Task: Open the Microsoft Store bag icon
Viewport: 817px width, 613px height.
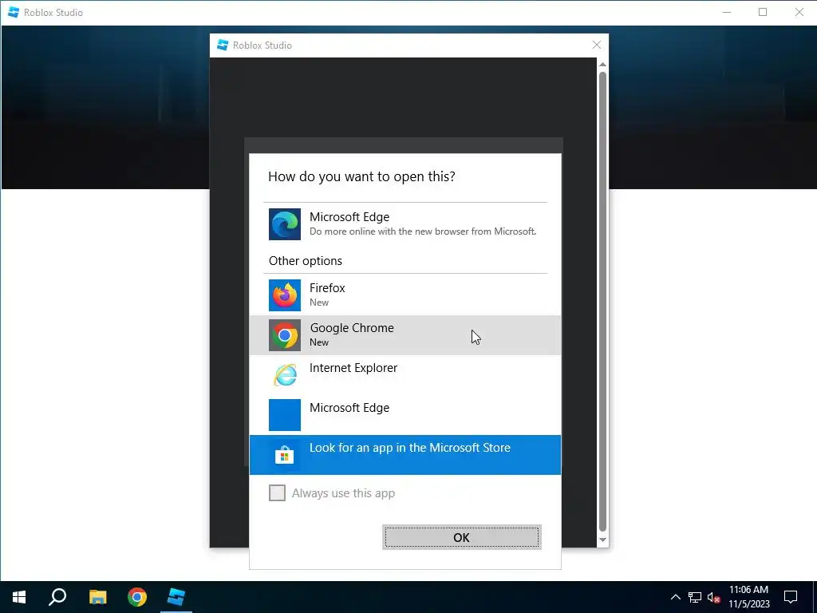Action: coord(285,455)
